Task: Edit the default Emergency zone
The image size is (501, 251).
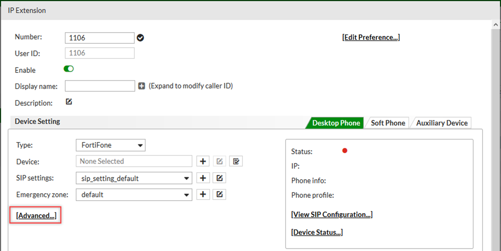Action: tap(219, 195)
